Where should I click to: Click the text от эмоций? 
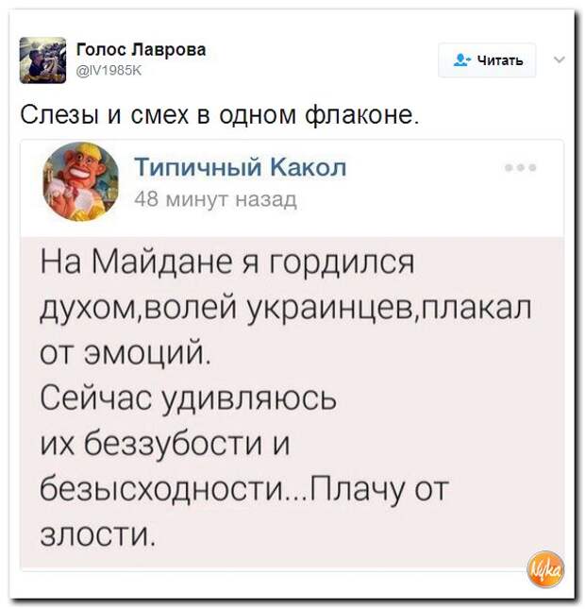click(x=125, y=352)
